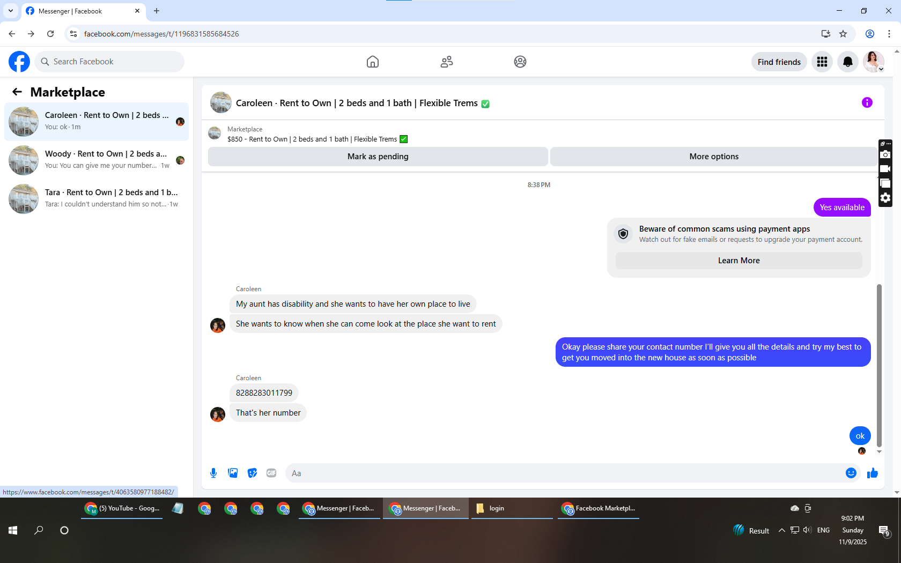The image size is (901, 563).
Task: Open the notifications bell
Action: point(848,62)
